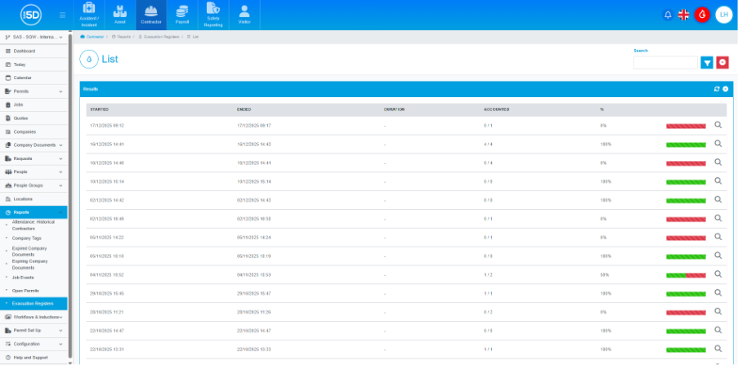Screen dimensions: 738x365
Task: Click into the Search input field
Action: pyautogui.click(x=665, y=63)
